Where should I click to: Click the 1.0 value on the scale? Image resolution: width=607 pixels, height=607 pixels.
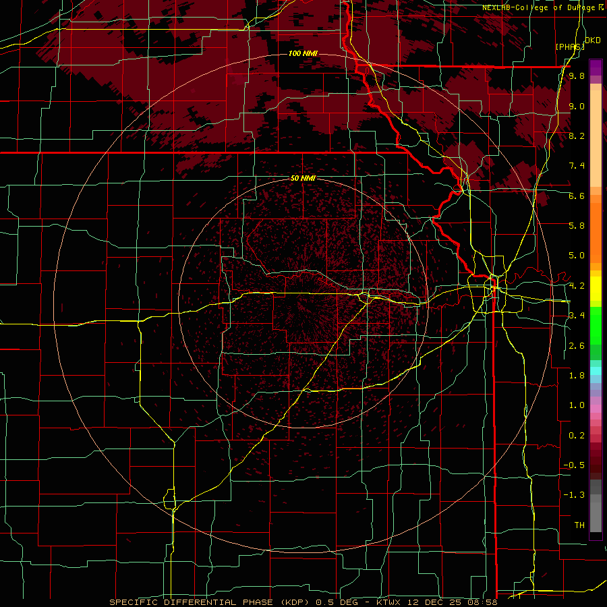pos(577,406)
